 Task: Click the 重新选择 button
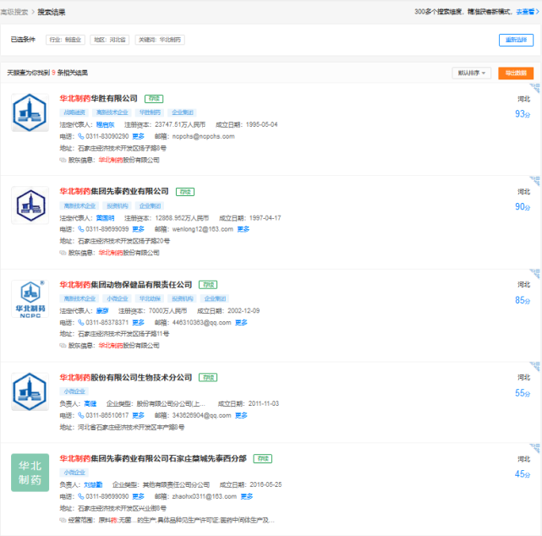516,40
